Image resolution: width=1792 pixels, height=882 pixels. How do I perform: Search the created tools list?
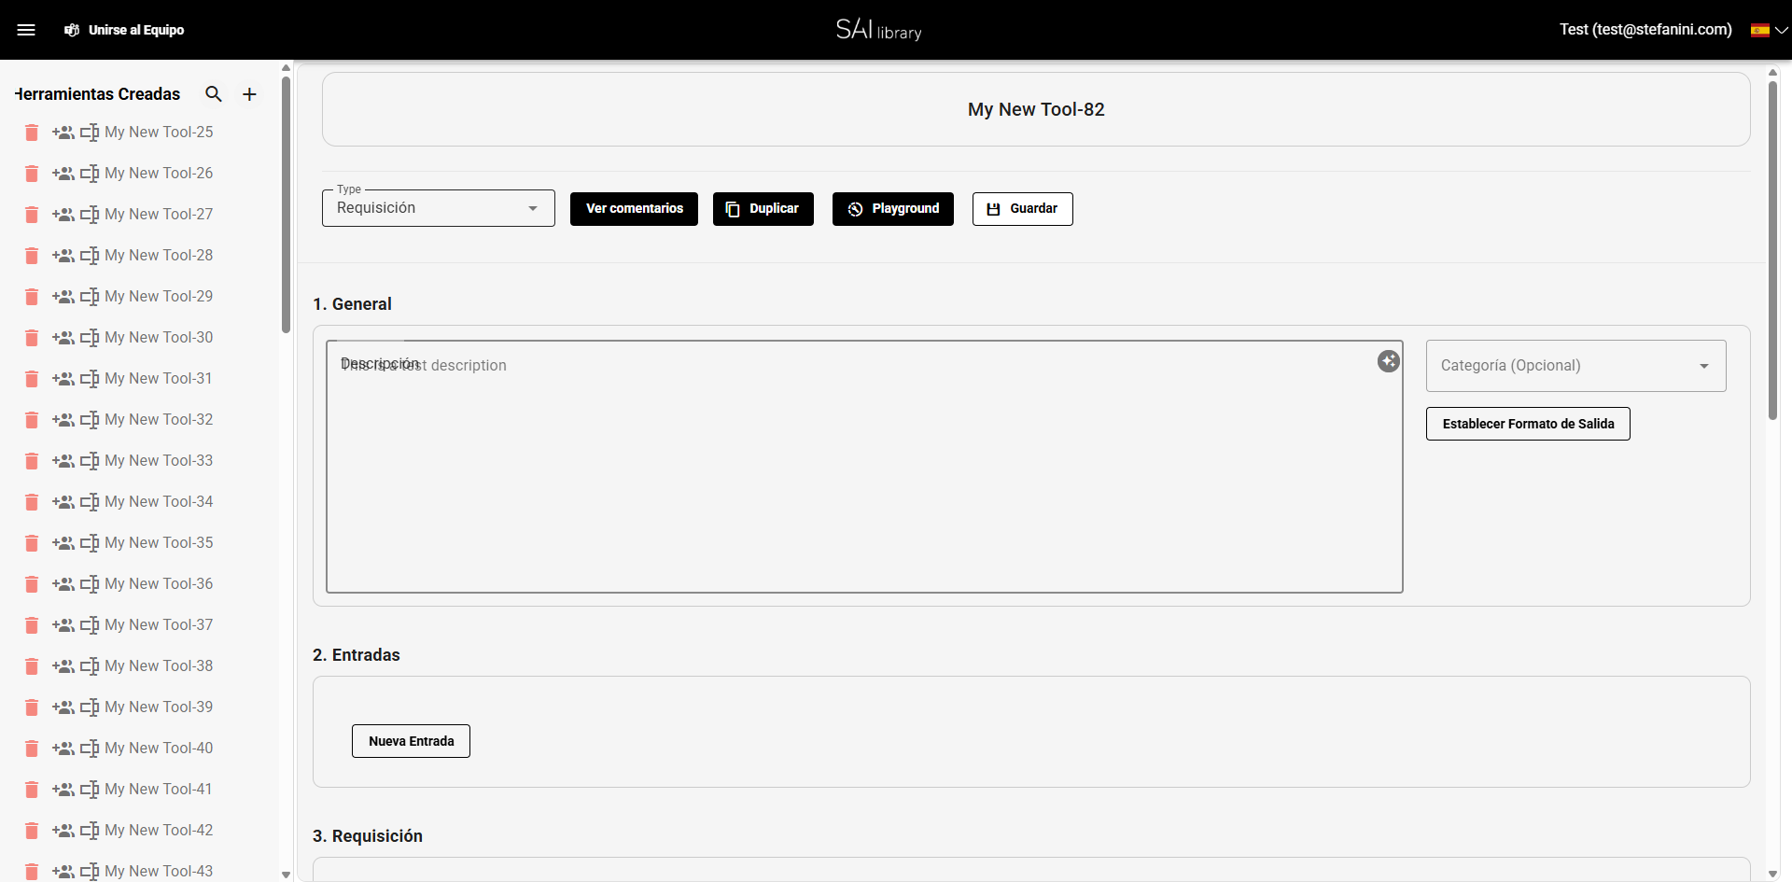[x=214, y=94]
